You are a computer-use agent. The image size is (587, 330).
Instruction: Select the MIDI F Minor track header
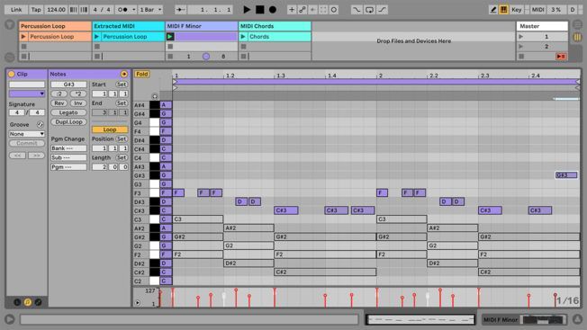(202, 26)
